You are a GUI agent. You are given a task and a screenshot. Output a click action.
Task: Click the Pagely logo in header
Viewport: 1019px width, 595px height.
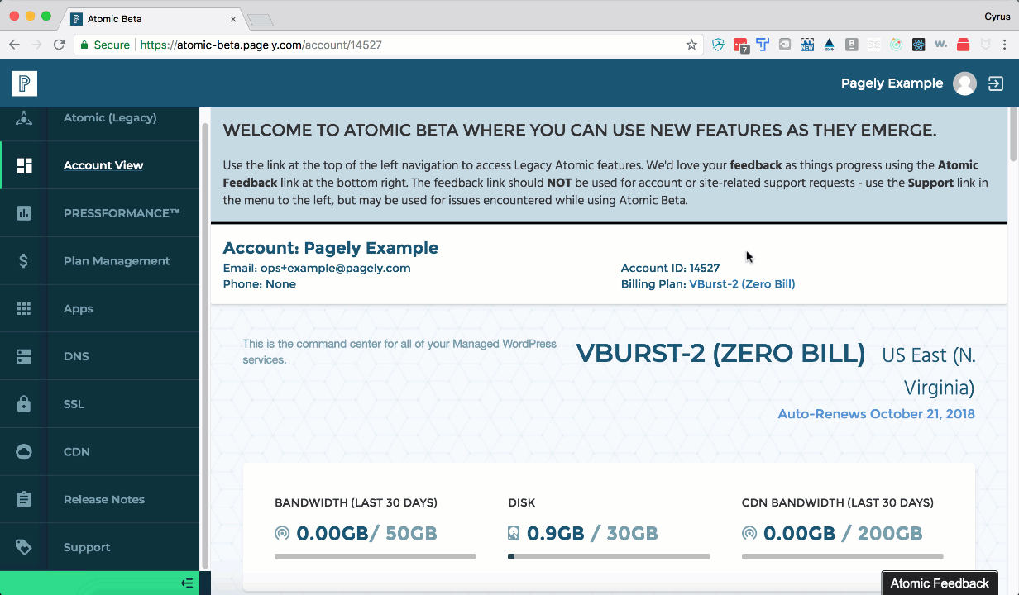24,83
